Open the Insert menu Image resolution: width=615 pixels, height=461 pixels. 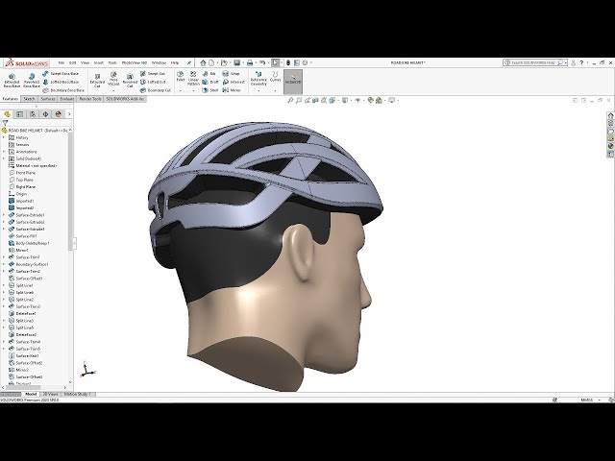(x=98, y=62)
